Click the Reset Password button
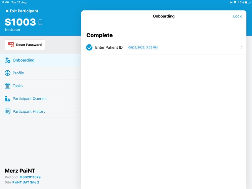The height and width of the screenshot is (189, 252). click(25, 45)
